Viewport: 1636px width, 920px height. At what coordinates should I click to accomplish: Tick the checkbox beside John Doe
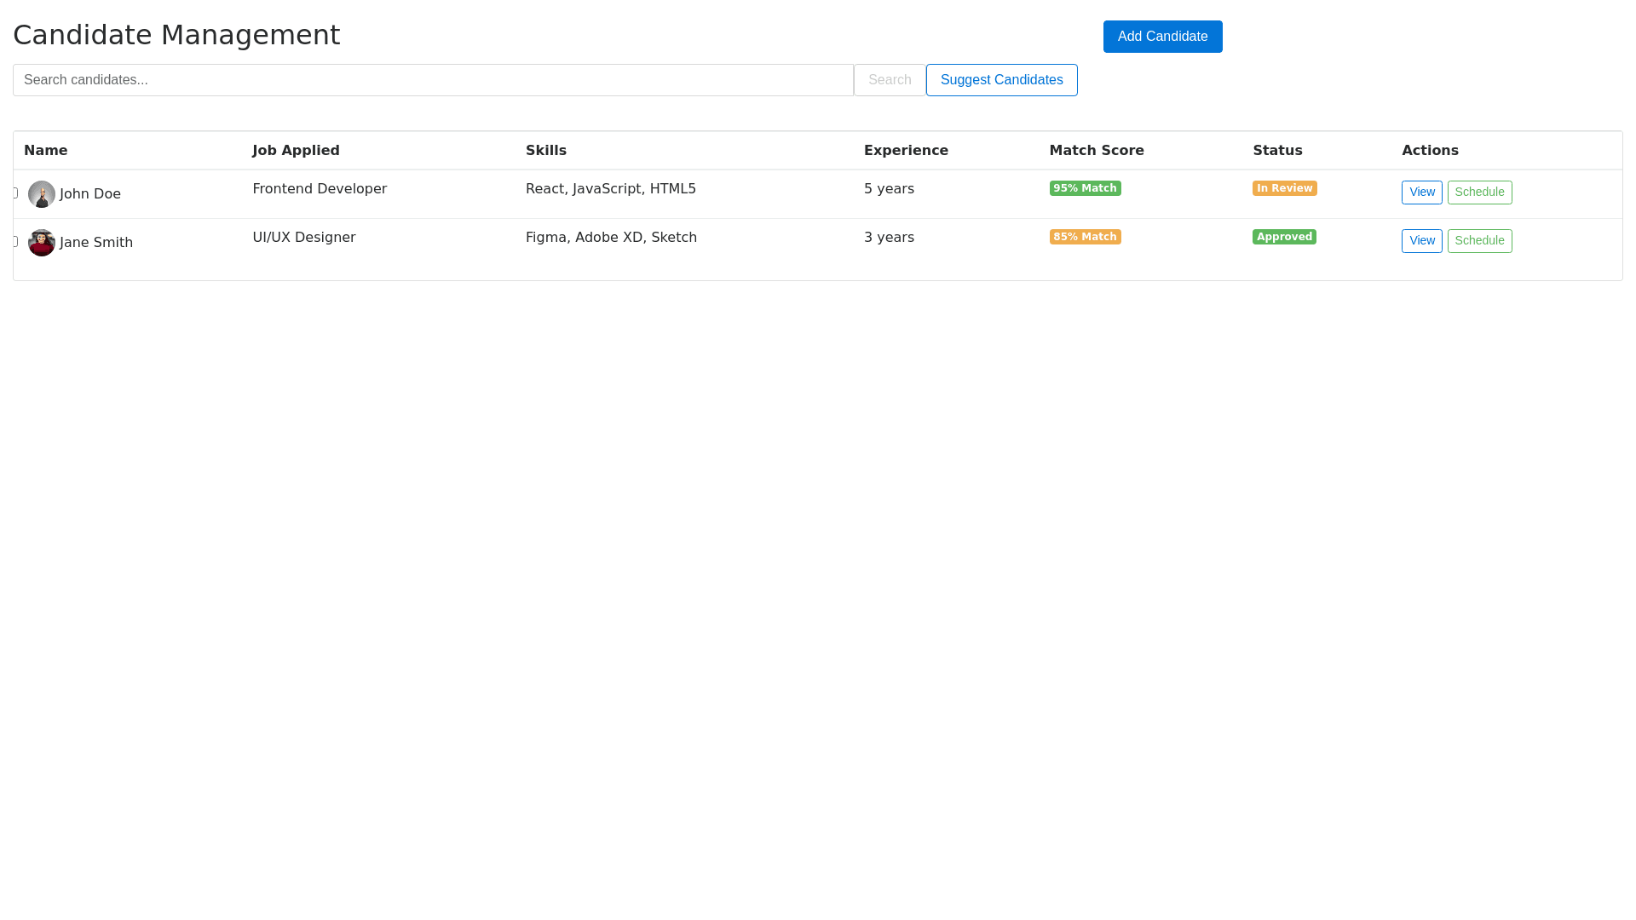coord(15,193)
